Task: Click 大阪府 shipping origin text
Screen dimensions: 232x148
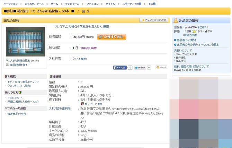Action: [197, 70]
